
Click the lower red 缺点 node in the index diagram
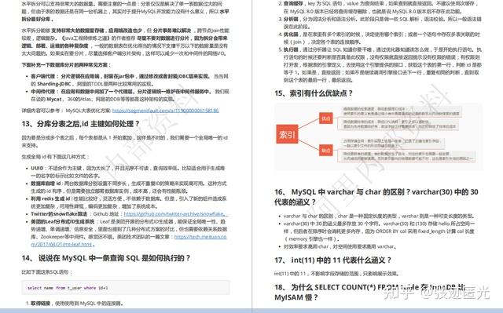(326, 151)
